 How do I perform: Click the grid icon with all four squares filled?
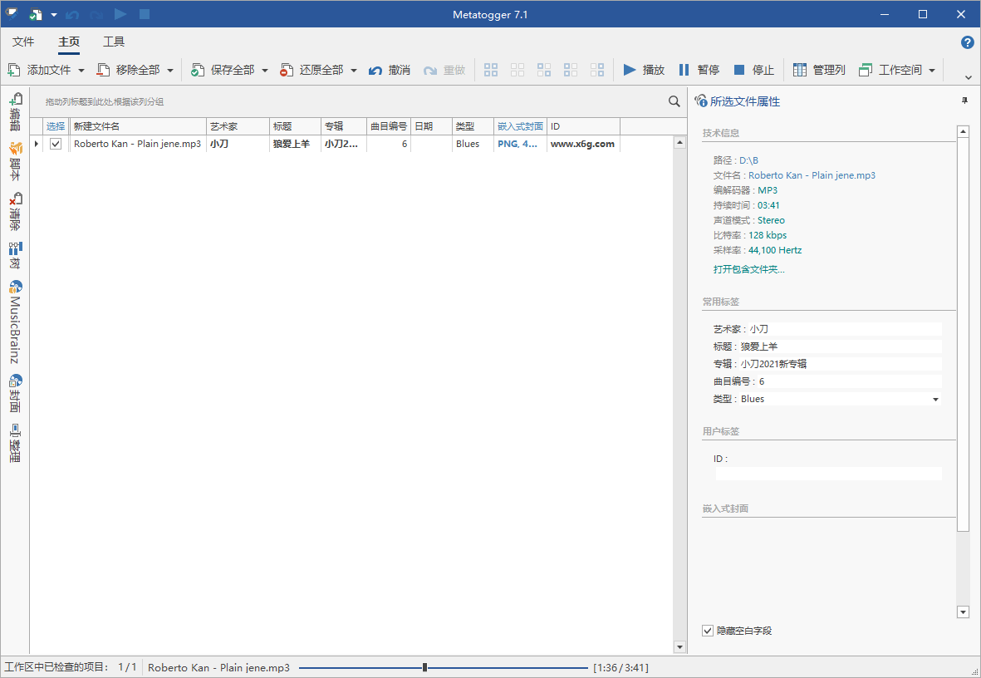tap(491, 70)
